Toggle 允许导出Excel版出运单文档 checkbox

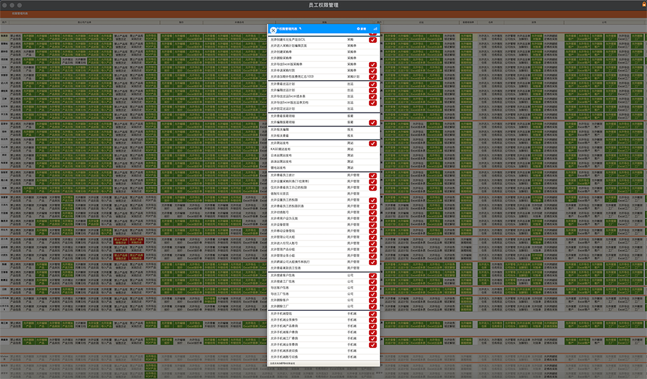(x=373, y=103)
